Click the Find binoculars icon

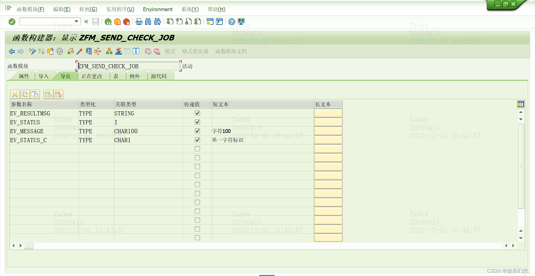tap(148, 22)
